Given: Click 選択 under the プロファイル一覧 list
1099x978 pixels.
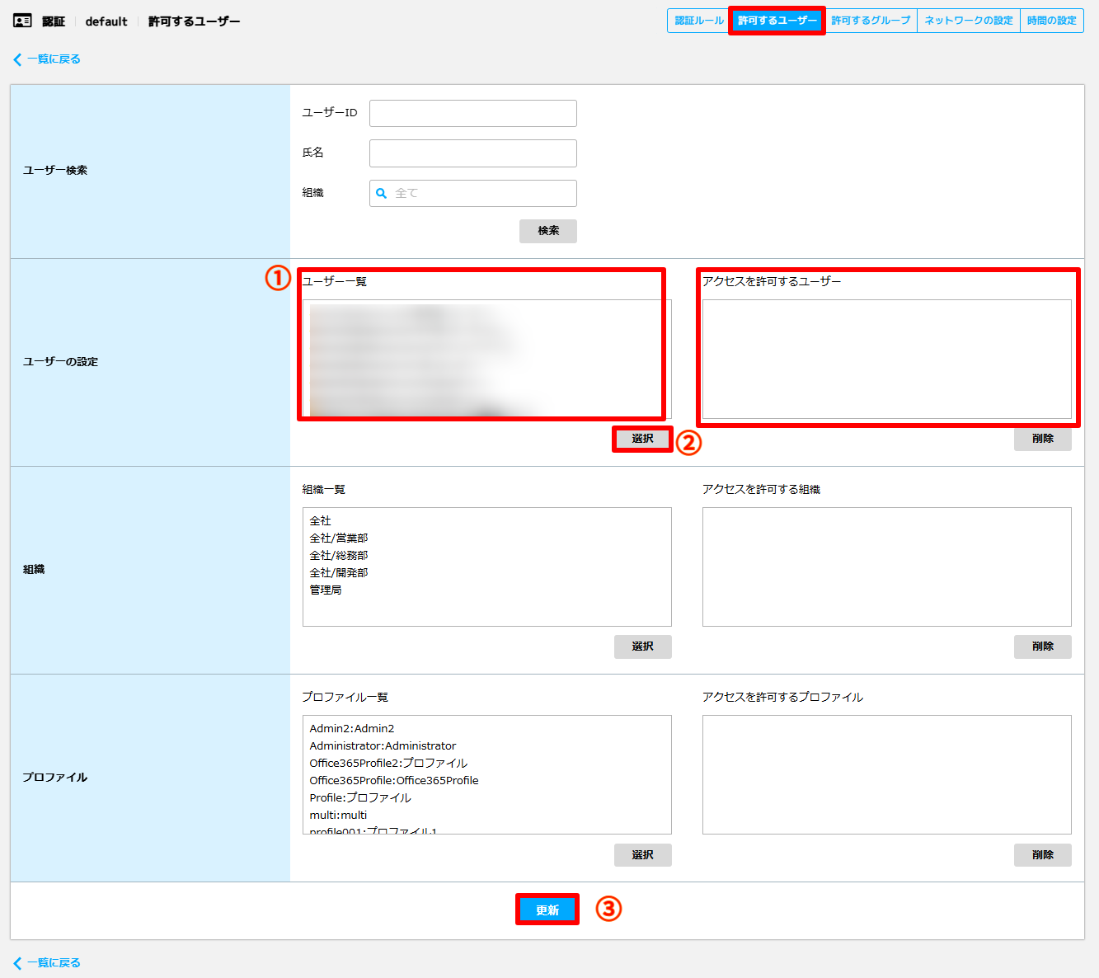Looking at the screenshot, I should point(643,855).
